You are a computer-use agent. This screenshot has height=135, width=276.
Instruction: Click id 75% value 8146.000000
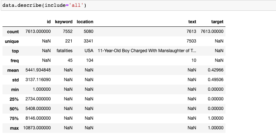[x=38, y=118]
